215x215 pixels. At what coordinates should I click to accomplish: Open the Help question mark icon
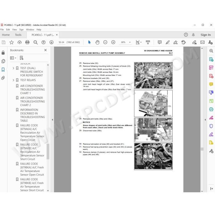tap(186, 35)
